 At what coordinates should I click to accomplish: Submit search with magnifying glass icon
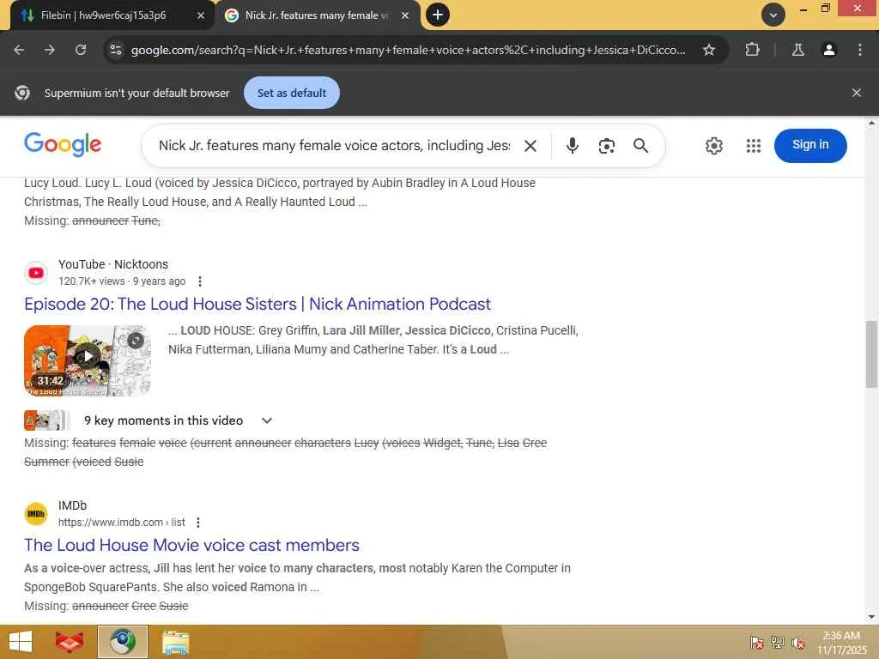click(x=640, y=146)
